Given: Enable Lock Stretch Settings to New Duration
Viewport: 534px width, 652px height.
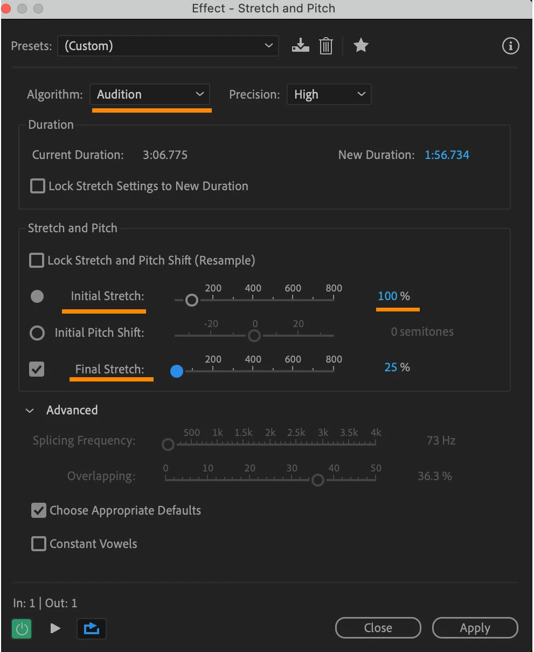Looking at the screenshot, I should 38,186.
